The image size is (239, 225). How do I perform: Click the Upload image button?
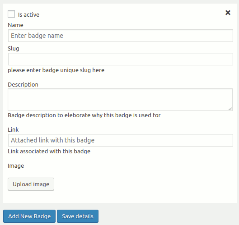pyautogui.click(x=31, y=184)
